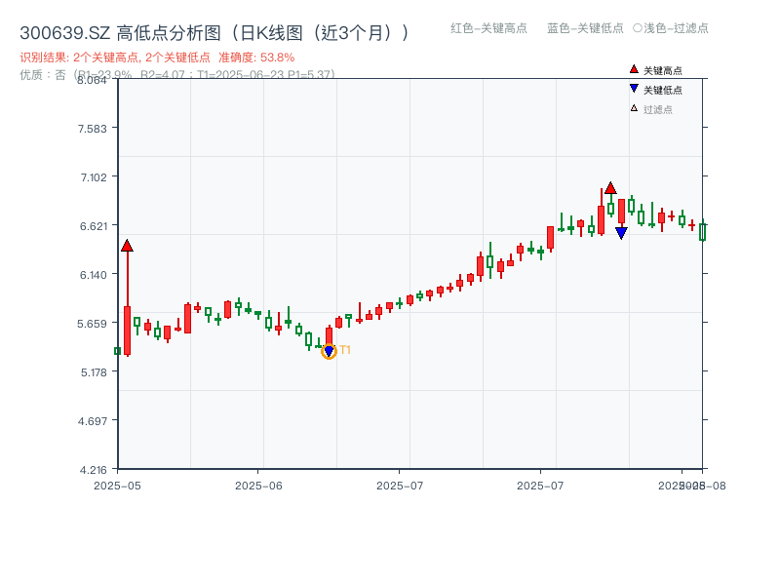Click the red peak triangle marker on the chart
The image size is (780, 585).
coord(608,187)
